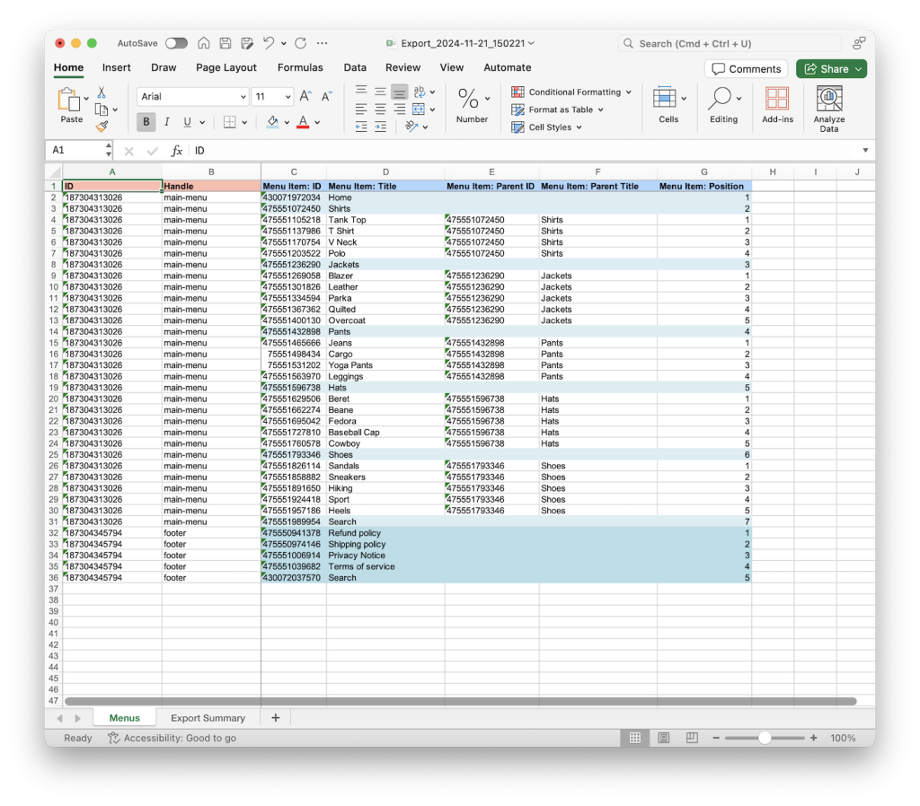Image resolution: width=920 pixels, height=806 pixels.
Task: Click the Share button
Action: pyautogui.click(x=830, y=68)
